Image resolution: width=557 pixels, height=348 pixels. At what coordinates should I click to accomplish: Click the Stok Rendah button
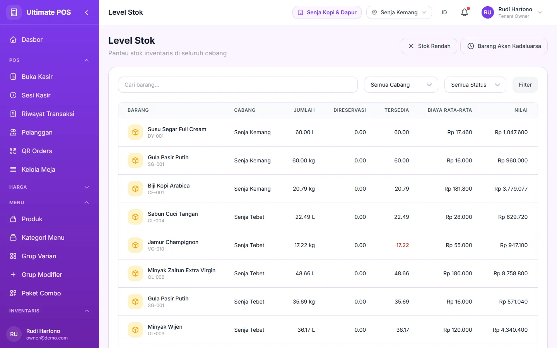429,46
